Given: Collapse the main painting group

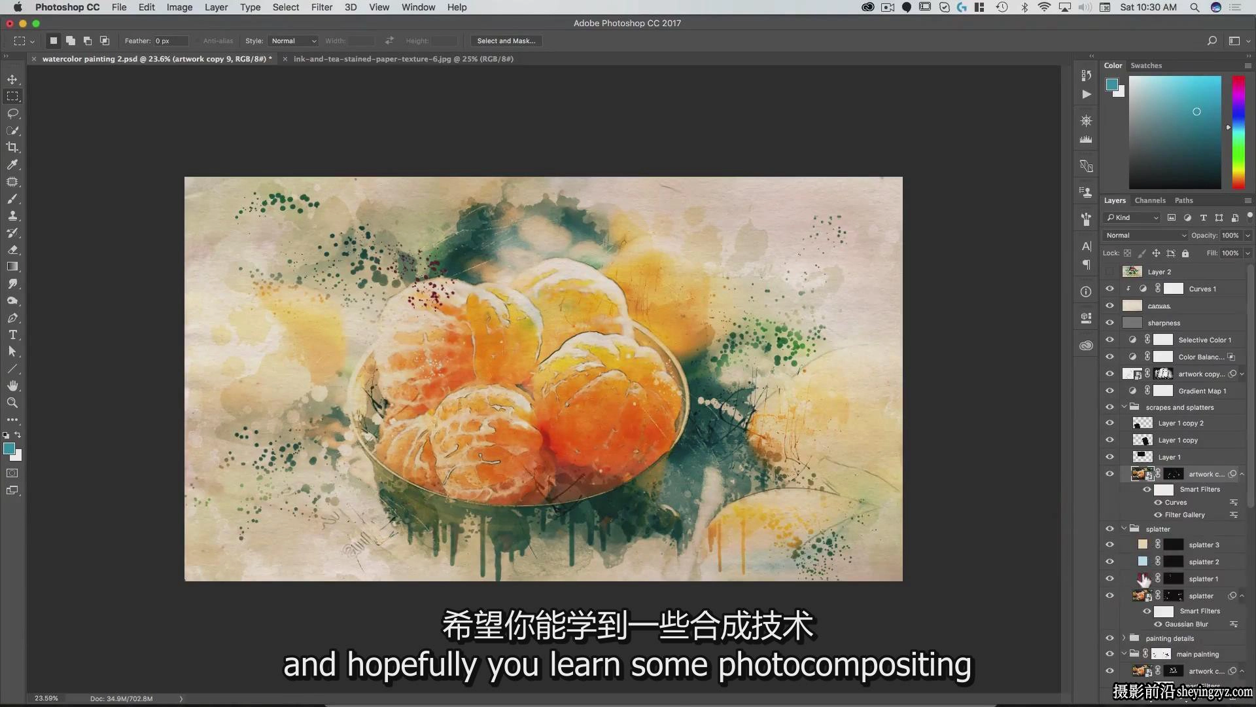Looking at the screenshot, I should tap(1125, 654).
